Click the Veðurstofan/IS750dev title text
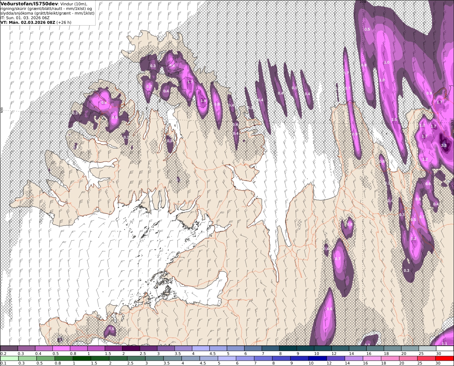 tap(29, 4)
